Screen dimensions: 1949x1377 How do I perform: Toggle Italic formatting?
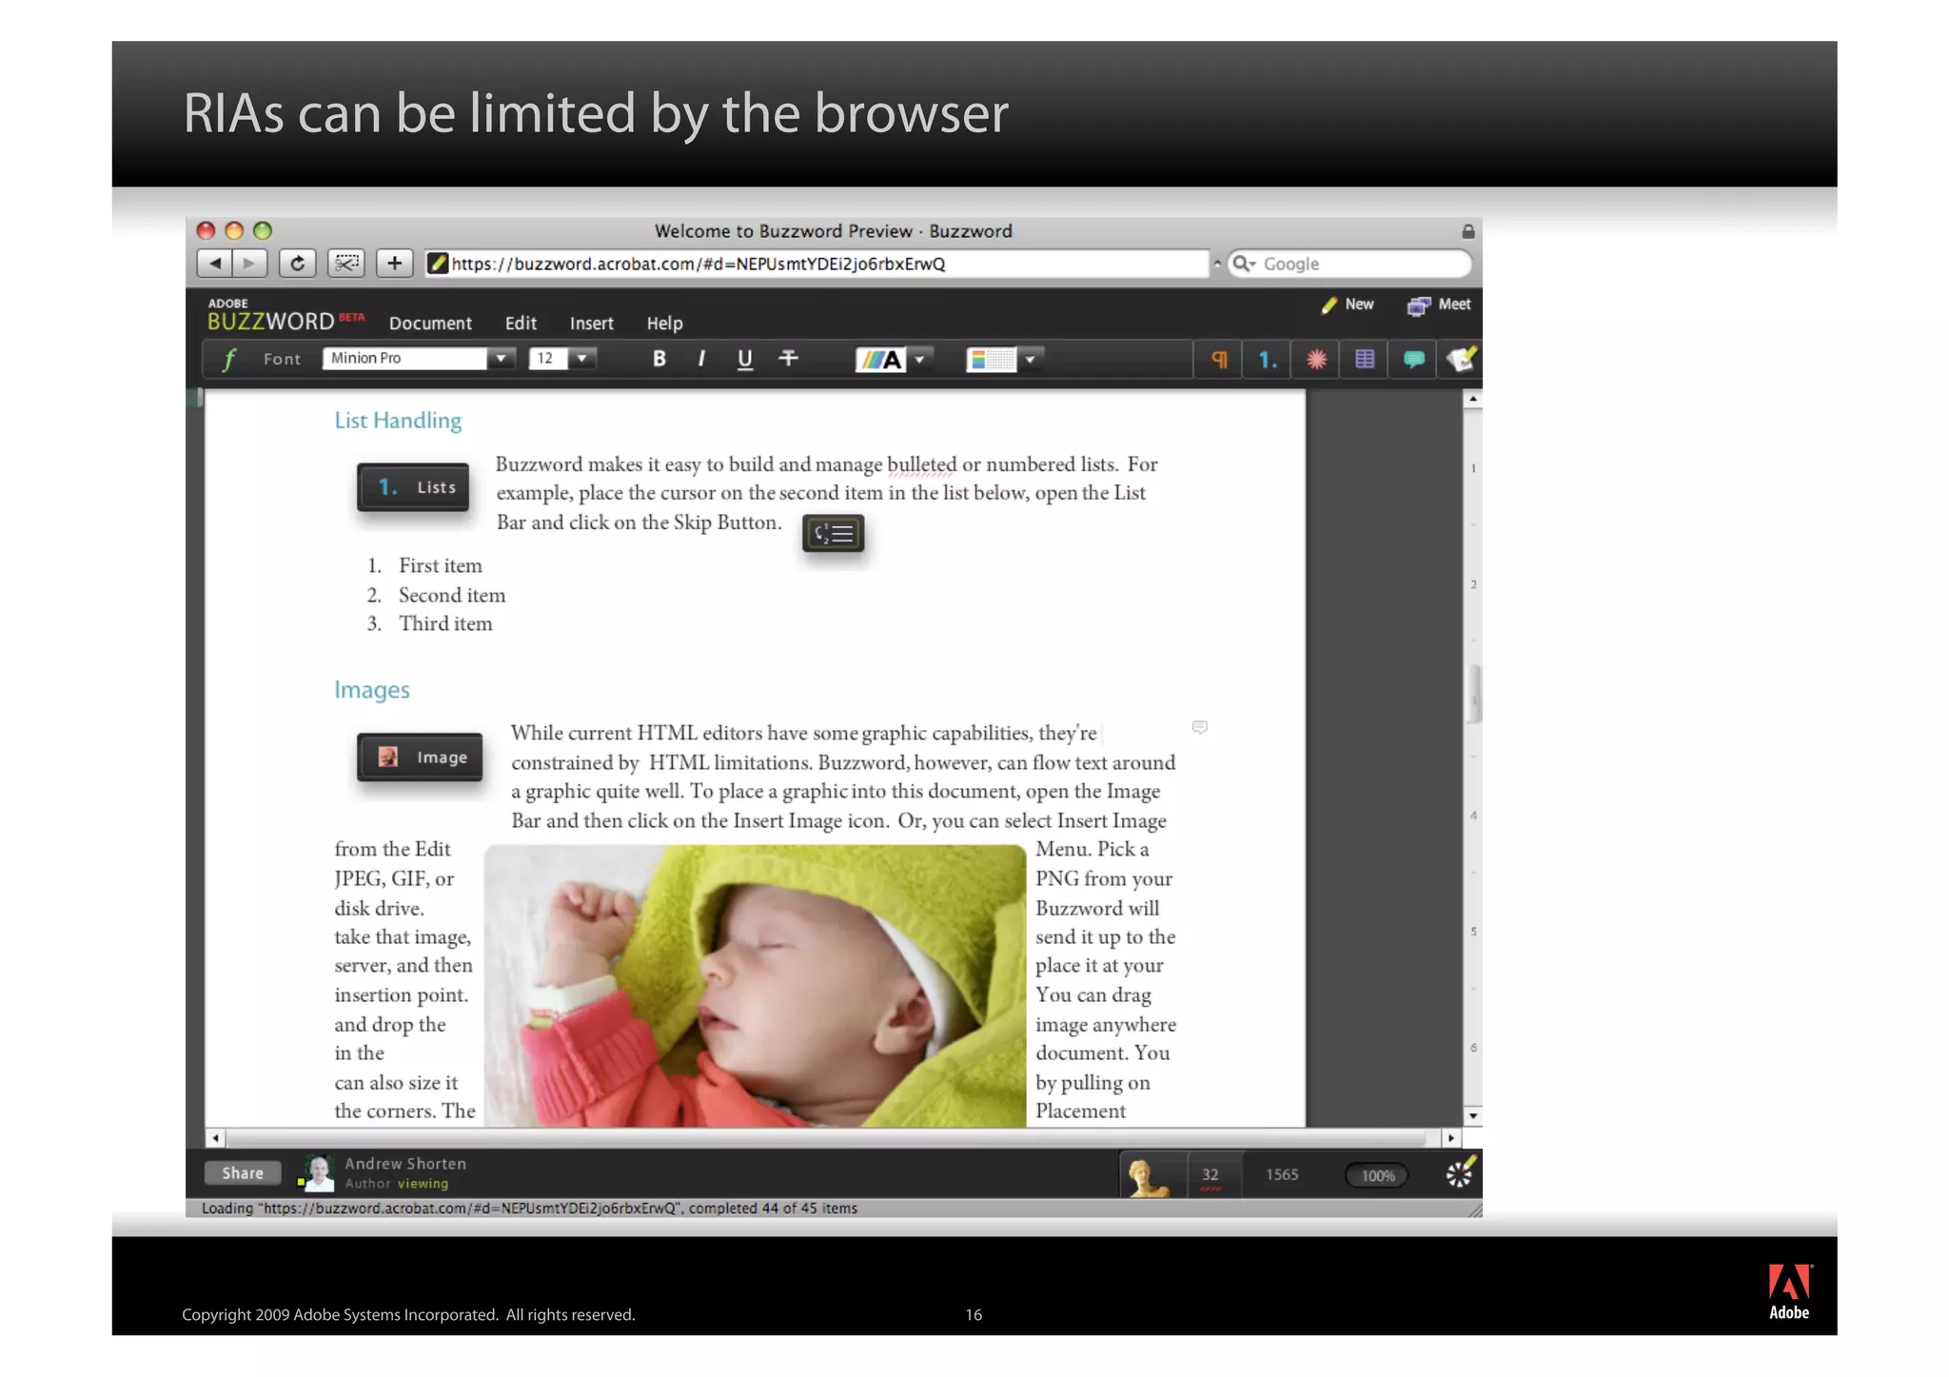[x=701, y=359]
